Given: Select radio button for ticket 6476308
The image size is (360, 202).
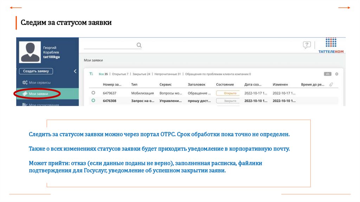Looking at the screenshot, I should pos(93,100).
